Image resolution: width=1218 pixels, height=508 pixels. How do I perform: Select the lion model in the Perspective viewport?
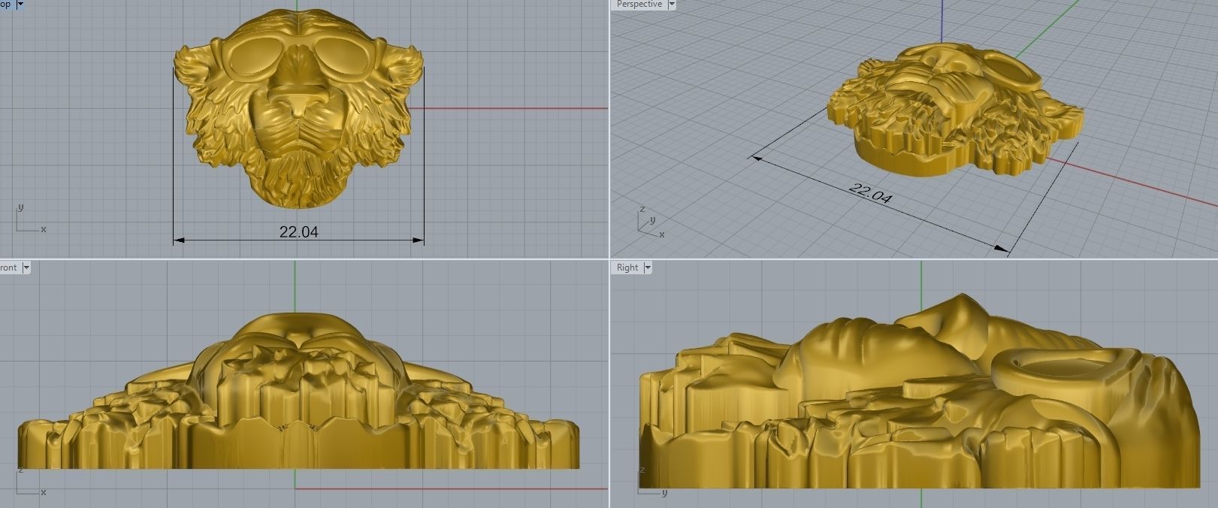(955, 110)
